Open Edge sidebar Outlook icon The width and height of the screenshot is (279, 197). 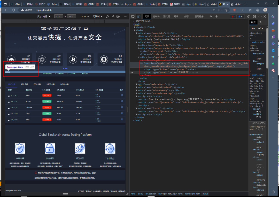[273, 50]
